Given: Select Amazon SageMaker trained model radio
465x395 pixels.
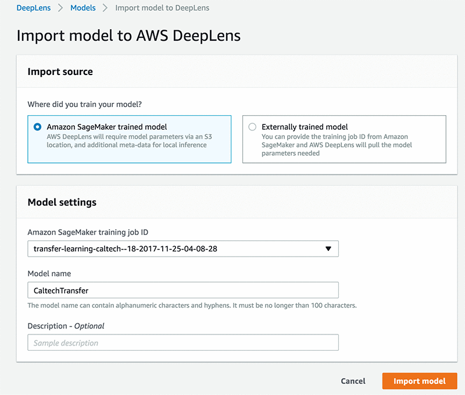Looking at the screenshot, I should point(38,127).
